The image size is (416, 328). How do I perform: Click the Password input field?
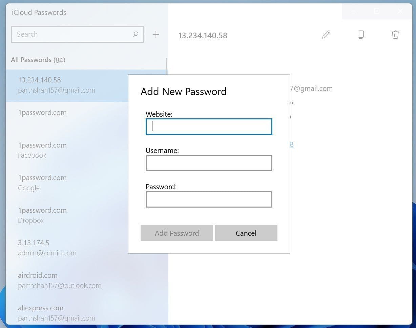(x=209, y=199)
